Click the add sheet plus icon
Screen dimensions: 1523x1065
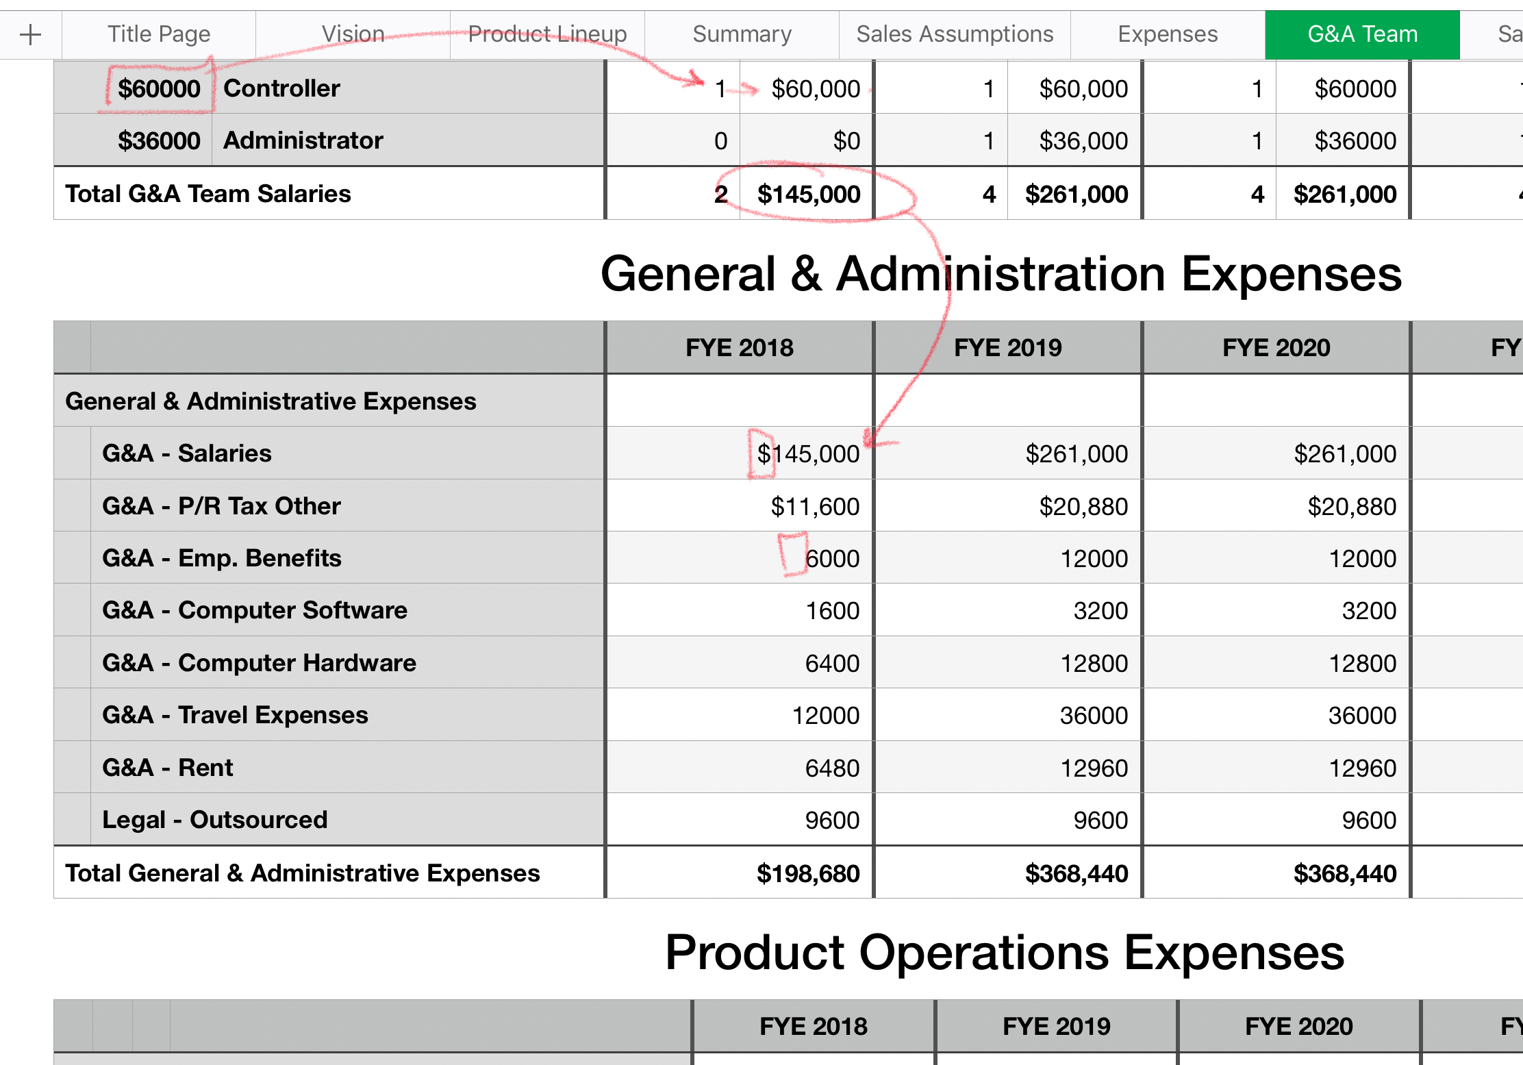pos(30,34)
